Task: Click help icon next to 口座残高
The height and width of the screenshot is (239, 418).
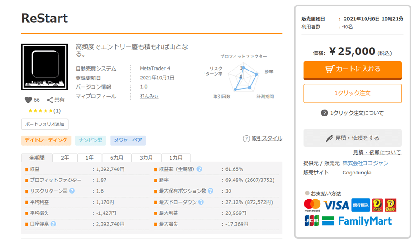Action: pos(53,224)
